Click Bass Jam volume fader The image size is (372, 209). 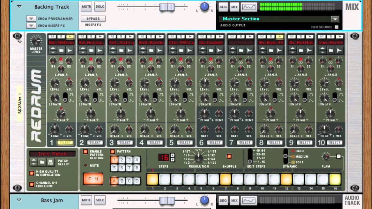[167, 200]
